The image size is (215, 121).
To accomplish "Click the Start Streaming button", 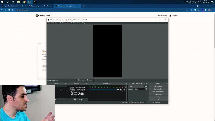I will [158, 87].
